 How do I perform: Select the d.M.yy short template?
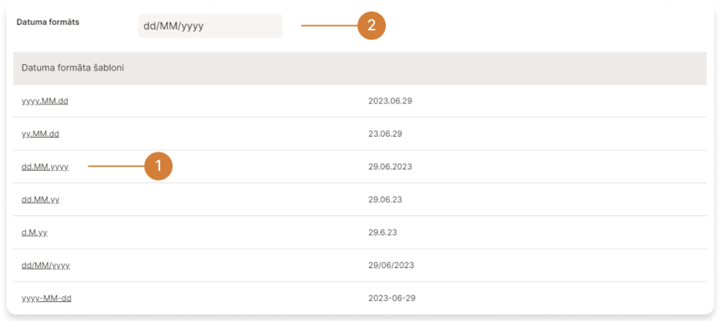click(34, 232)
